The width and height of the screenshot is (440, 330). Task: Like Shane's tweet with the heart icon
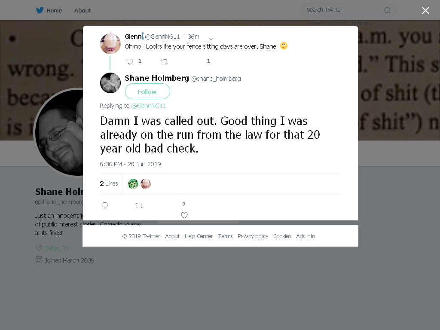tap(184, 215)
